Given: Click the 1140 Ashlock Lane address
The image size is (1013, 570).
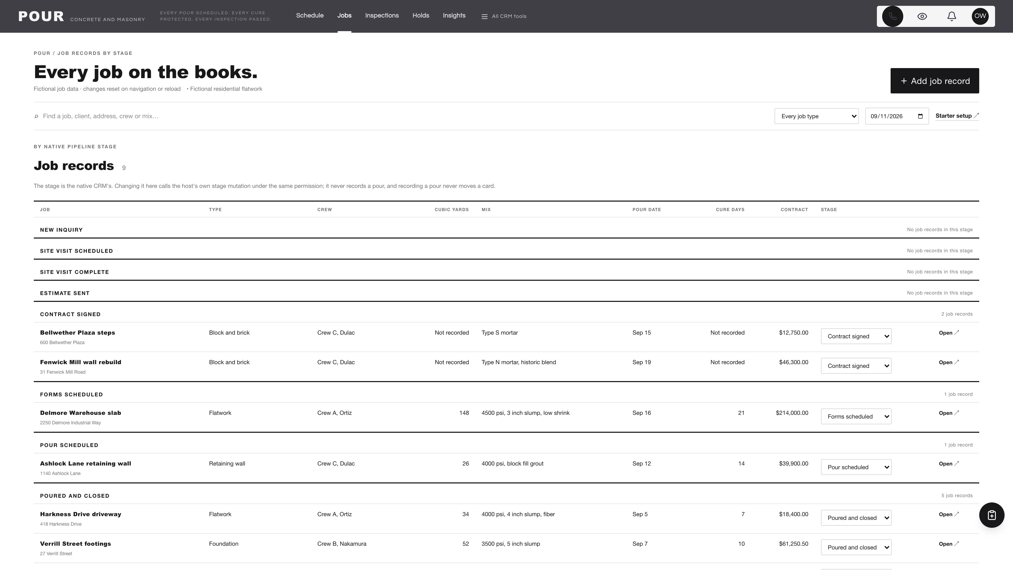Looking at the screenshot, I should pos(60,474).
